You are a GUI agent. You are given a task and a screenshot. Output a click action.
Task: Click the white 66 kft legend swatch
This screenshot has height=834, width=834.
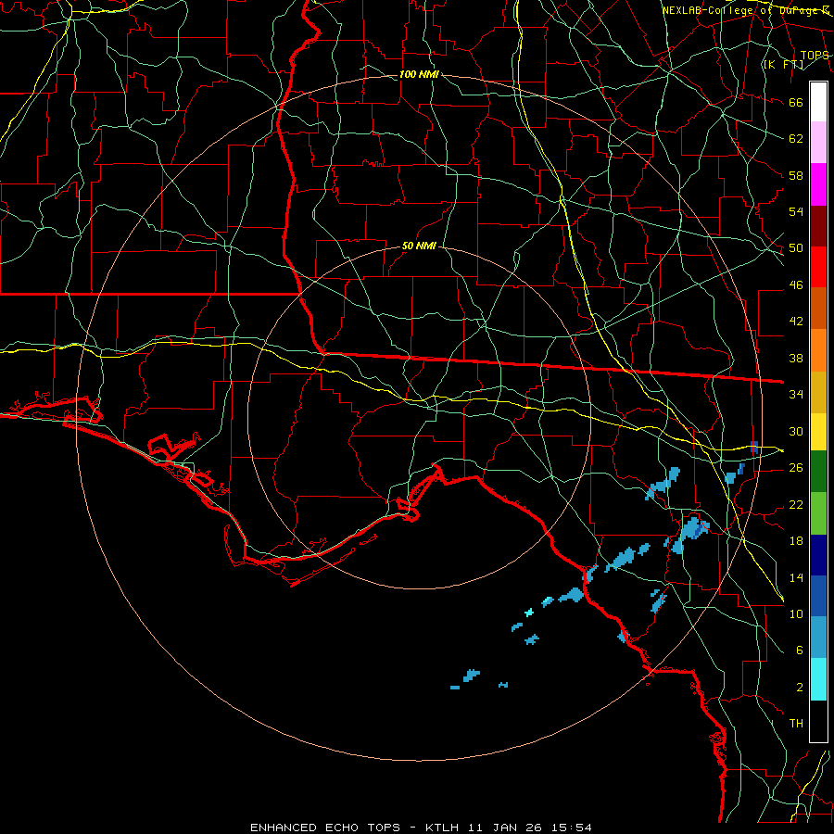[x=818, y=102]
